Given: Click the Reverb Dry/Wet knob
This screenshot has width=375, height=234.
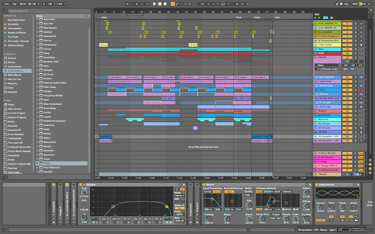Looking at the screenshot, I should click(x=307, y=219).
